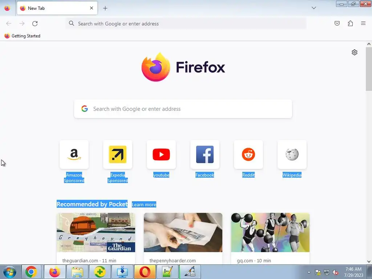This screenshot has height=279, width=372.
Task: Open the Firefox hamburger application menu
Action: [363, 23]
